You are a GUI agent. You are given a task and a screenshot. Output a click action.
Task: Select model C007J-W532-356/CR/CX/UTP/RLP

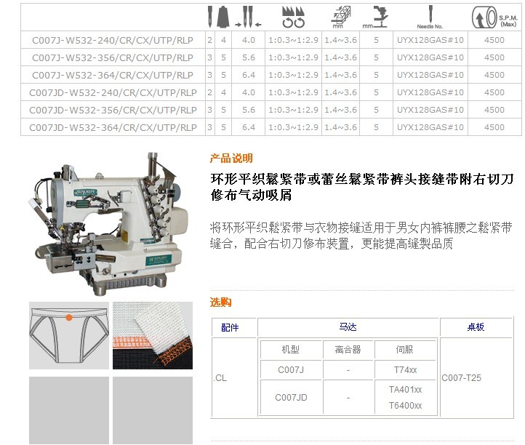pyautogui.click(x=113, y=57)
